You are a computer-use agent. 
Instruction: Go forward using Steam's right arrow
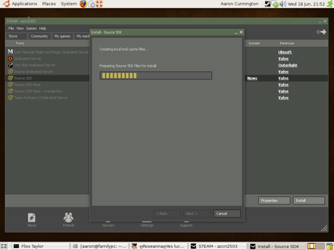pyautogui.click(x=323, y=32)
